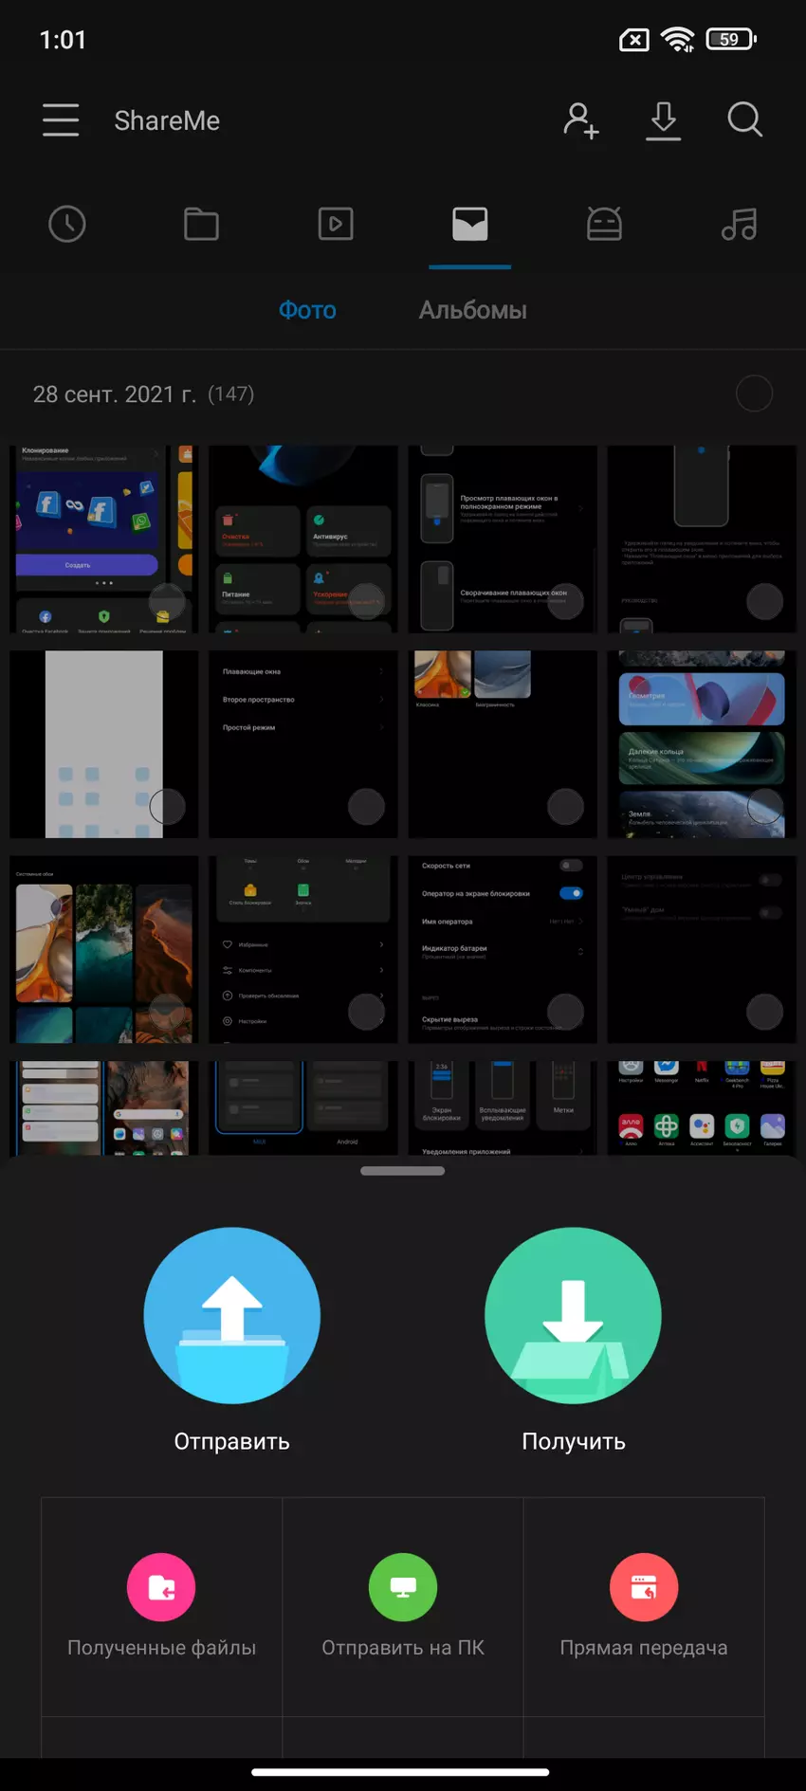Switch to the video tab icon
Screen dimensions: 806x1791
click(336, 225)
